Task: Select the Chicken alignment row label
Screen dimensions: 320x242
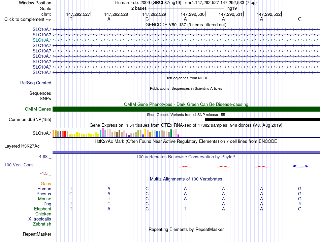Action: [x=43, y=214]
